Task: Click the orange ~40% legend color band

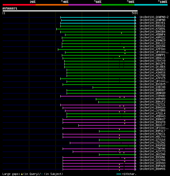Action: coord(52,5)
